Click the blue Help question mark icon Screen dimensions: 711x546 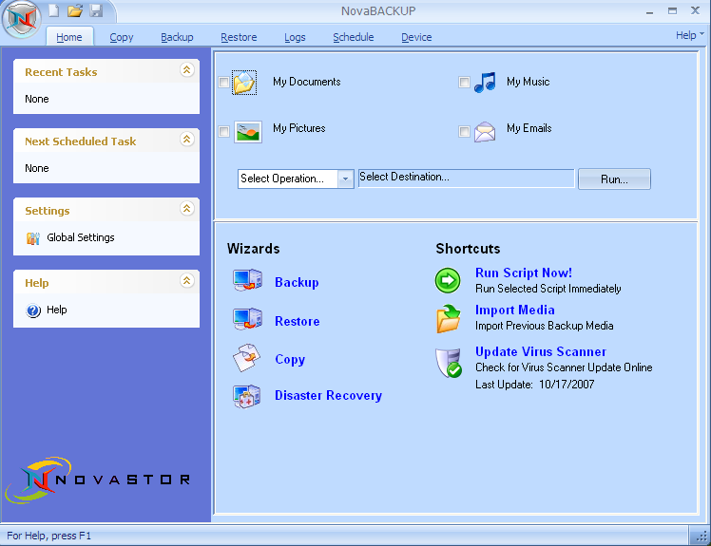[x=33, y=311]
